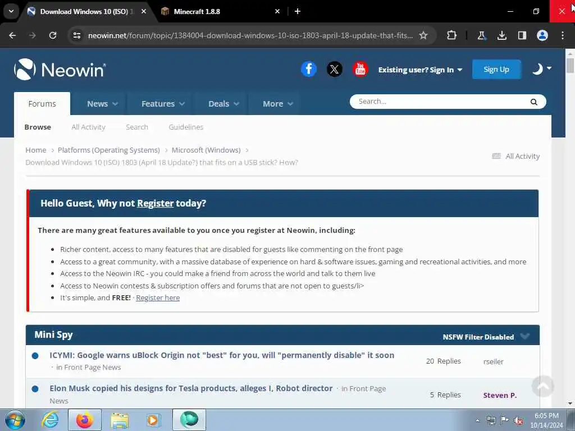
Task: Open uBlock Origin Google warns topic
Action: pos(222,355)
